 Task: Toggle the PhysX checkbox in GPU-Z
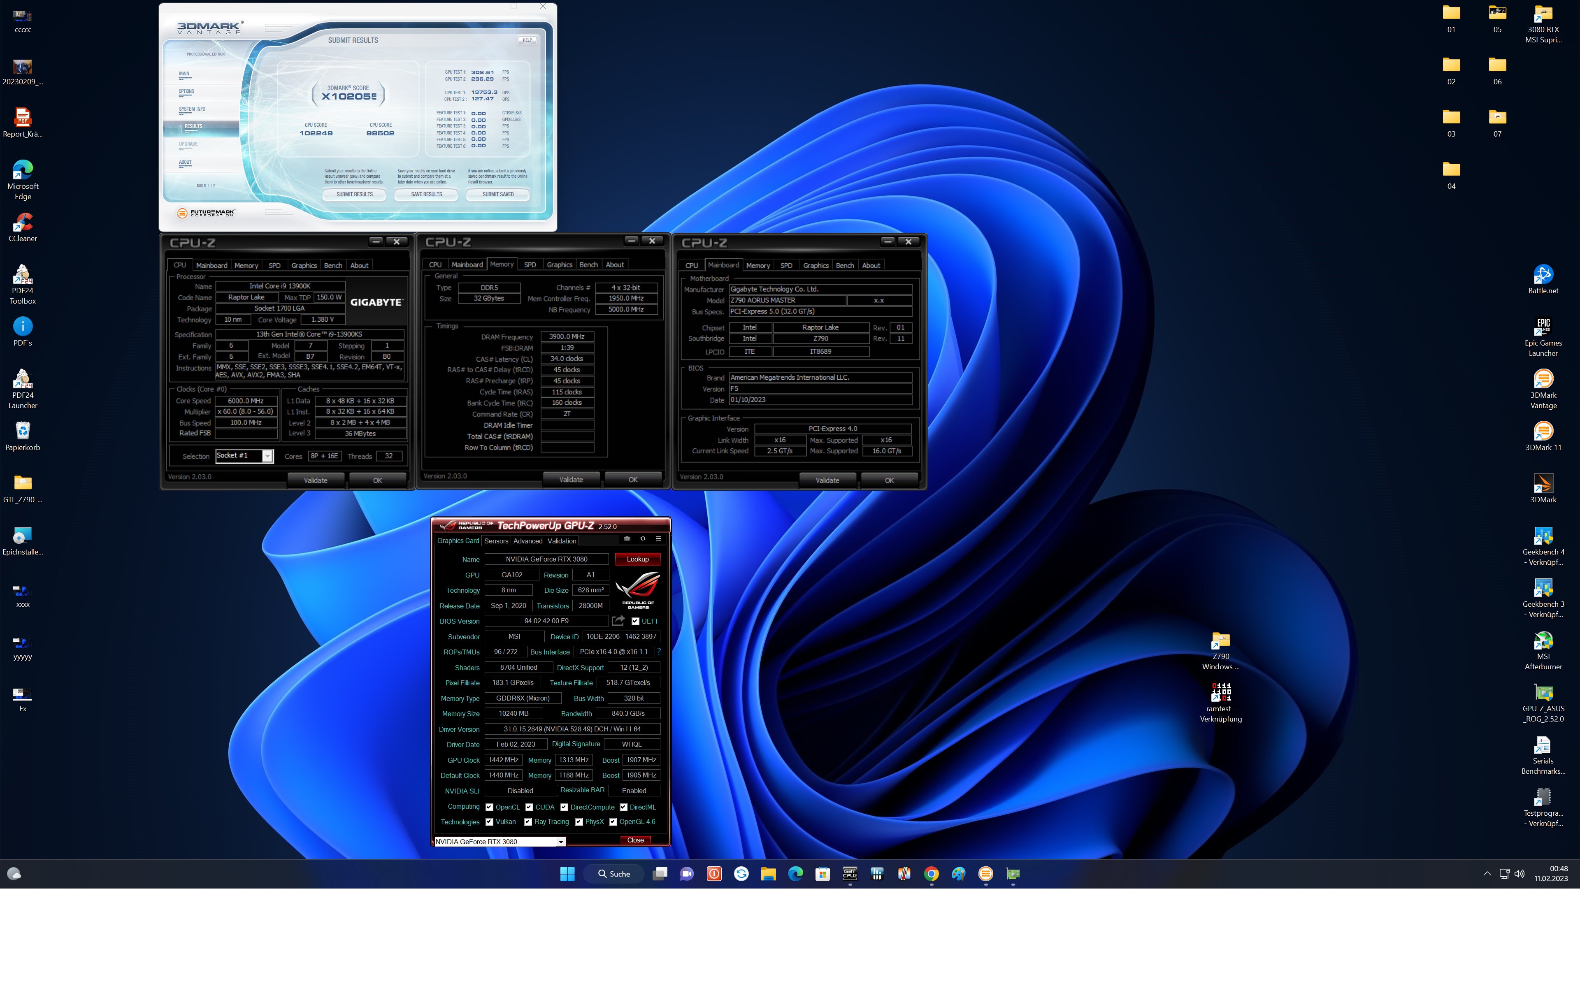(579, 821)
